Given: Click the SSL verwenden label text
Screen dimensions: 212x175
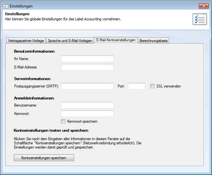Looking at the screenshot, I should click(168, 86).
